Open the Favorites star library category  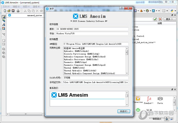(138, 100)
